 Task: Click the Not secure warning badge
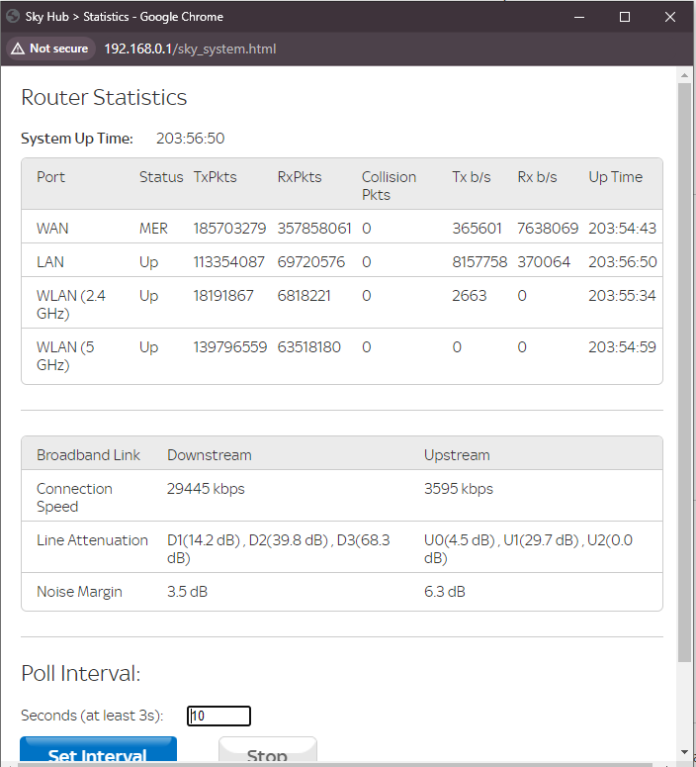(x=49, y=48)
